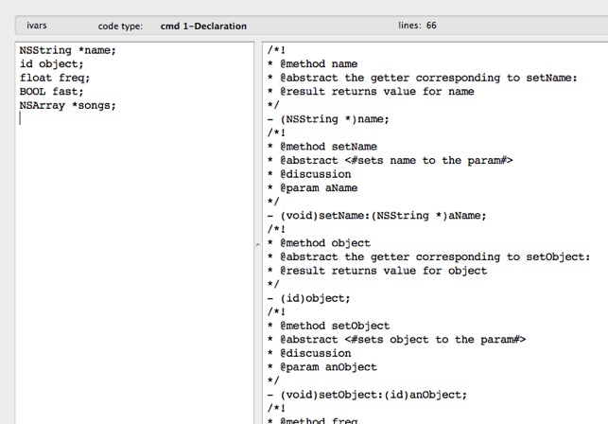Place cursor on 'id object;' line
Image resolution: width=608 pixels, height=424 pixels.
pyautogui.click(x=52, y=64)
